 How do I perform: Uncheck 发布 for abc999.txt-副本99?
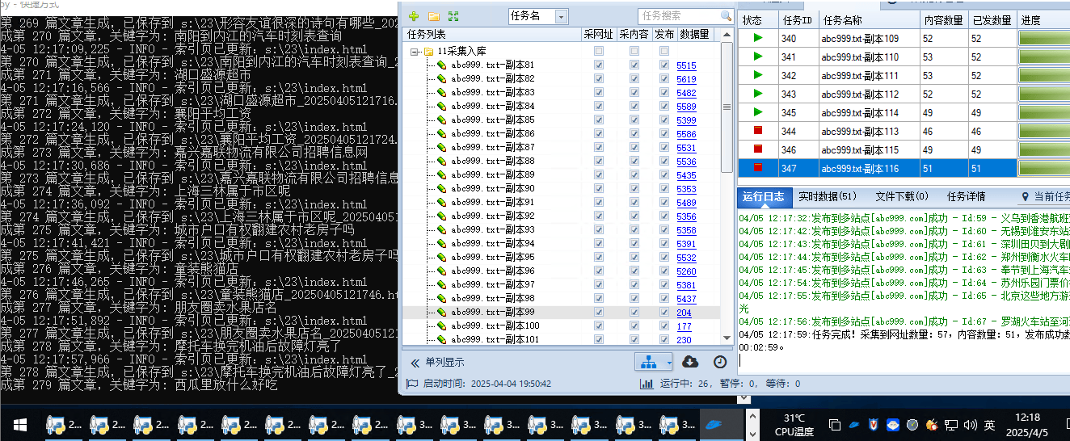tap(664, 313)
